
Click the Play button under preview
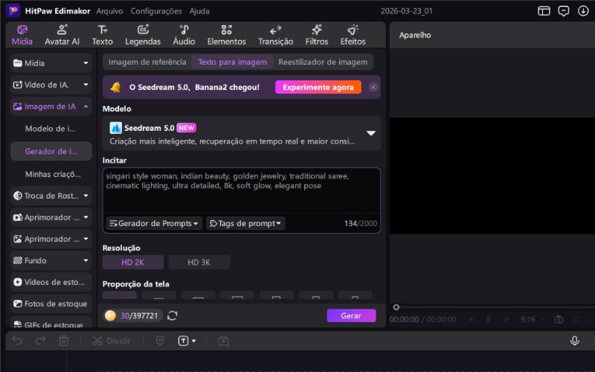(489, 319)
